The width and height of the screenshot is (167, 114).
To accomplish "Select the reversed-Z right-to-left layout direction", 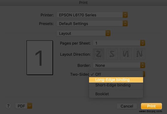I will coord(112,54).
